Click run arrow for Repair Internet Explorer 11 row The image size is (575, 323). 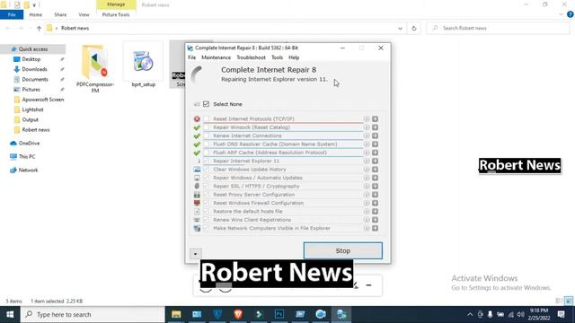(375, 161)
